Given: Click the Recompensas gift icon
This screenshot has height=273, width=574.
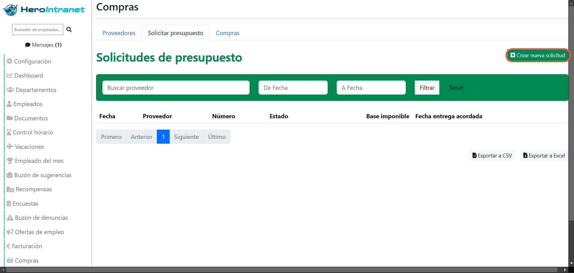Looking at the screenshot, I should (10, 189).
